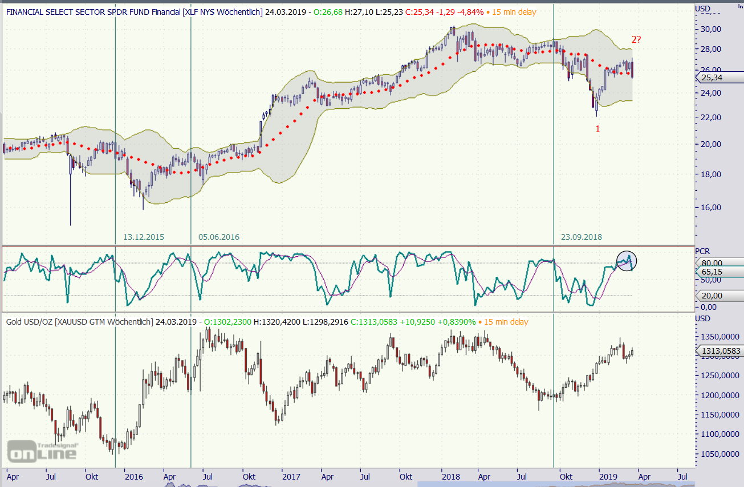744x487 pixels.
Task: Click the 28,00 price axis label
Action: [712, 50]
